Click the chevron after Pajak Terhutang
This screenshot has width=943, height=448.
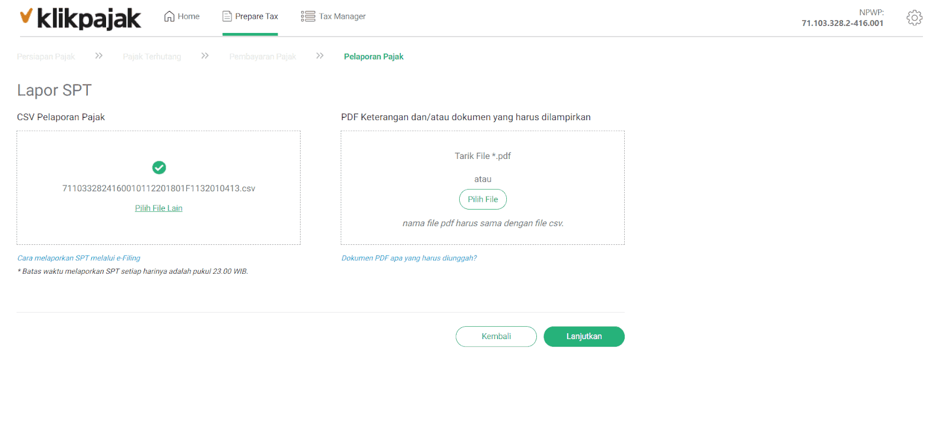click(x=205, y=56)
